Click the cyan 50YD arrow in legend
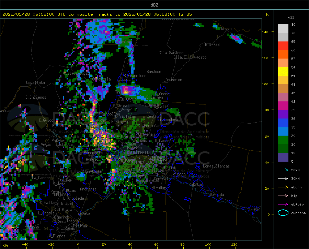The image size is (309, 249). point(283,170)
